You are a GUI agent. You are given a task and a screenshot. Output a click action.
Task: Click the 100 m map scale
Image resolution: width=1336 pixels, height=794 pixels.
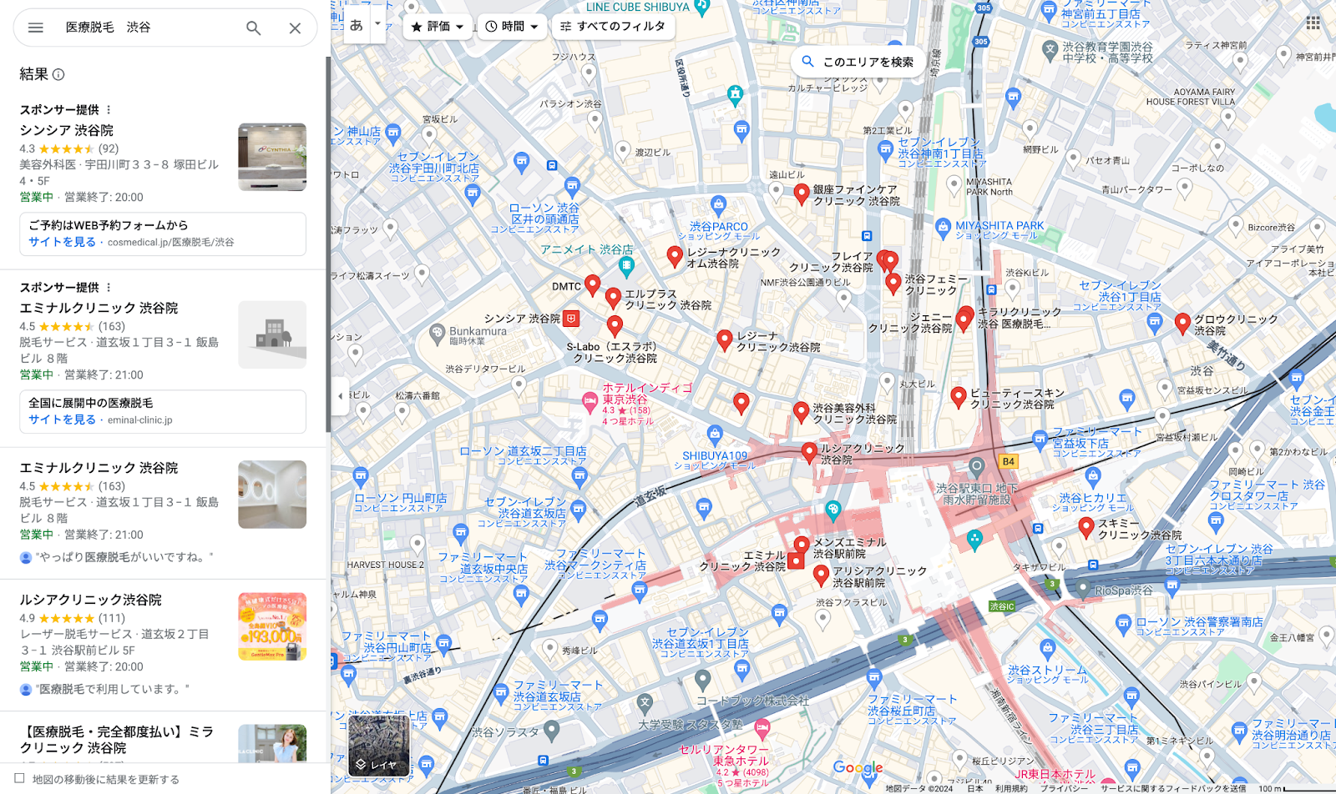(1296, 788)
